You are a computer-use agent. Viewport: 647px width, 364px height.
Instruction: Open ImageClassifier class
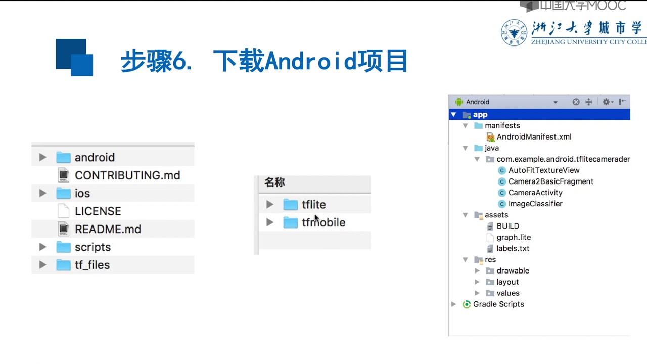coord(535,204)
